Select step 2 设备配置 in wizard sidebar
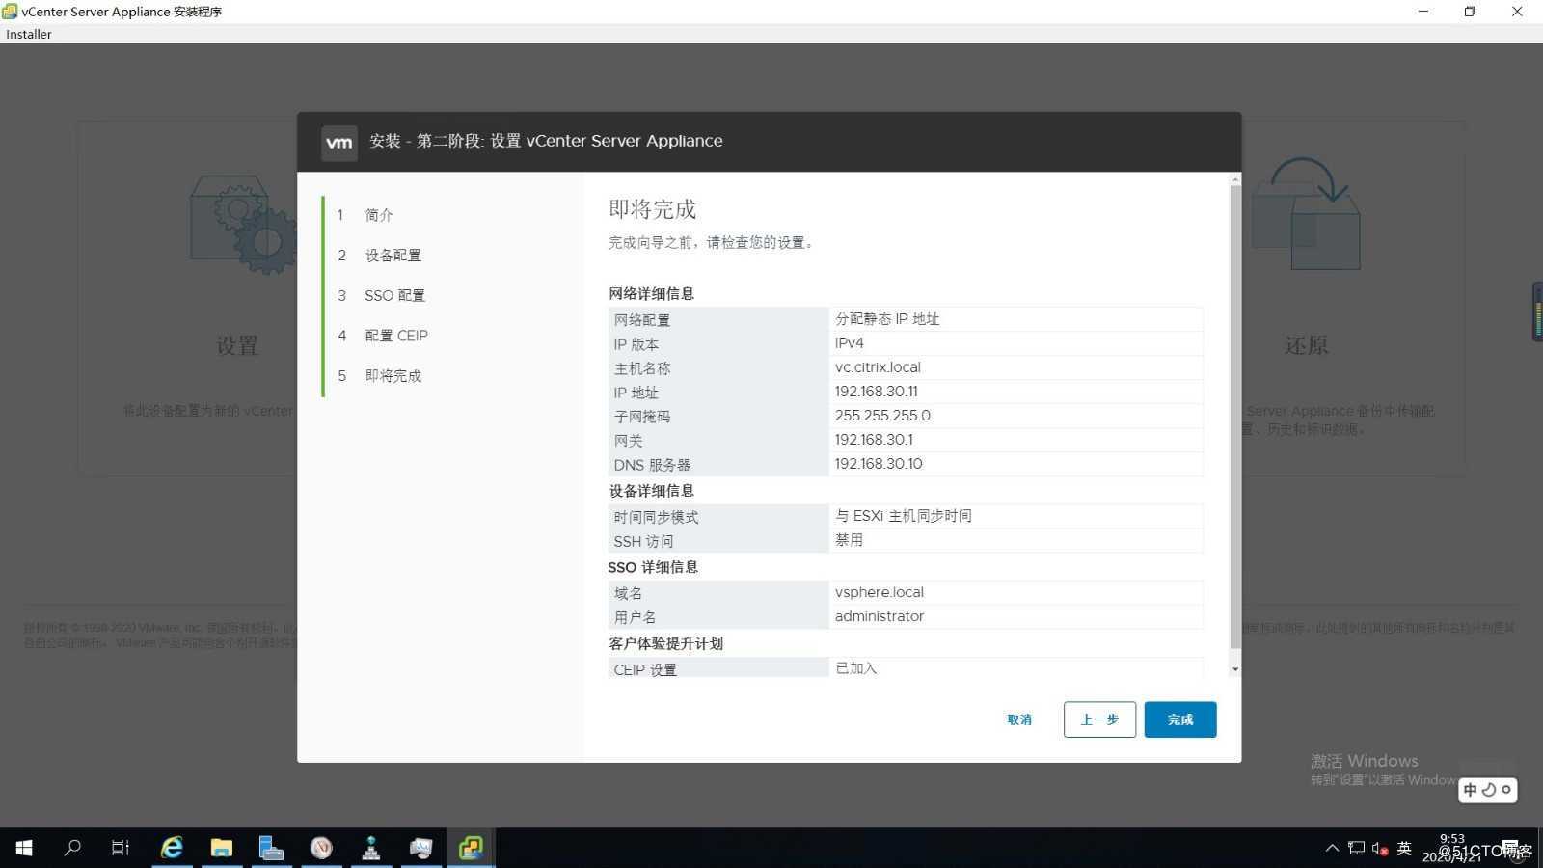The height and width of the screenshot is (868, 1543). 393,256
